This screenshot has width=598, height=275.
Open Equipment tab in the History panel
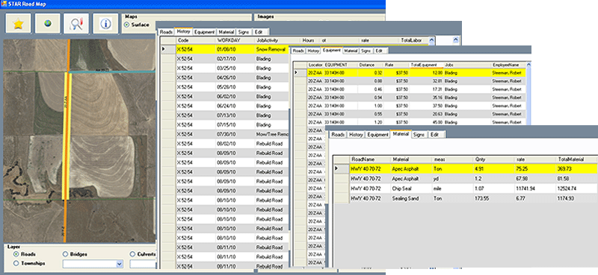pos(205,32)
